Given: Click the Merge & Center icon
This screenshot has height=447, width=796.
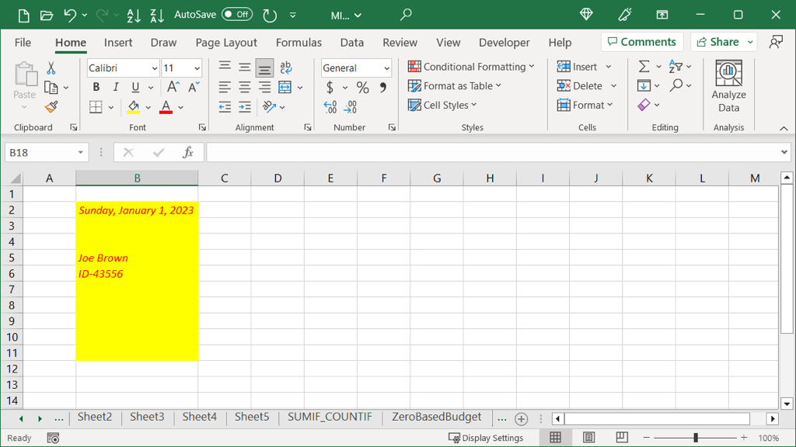Looking at the screenshot, I should click(285, 88).
